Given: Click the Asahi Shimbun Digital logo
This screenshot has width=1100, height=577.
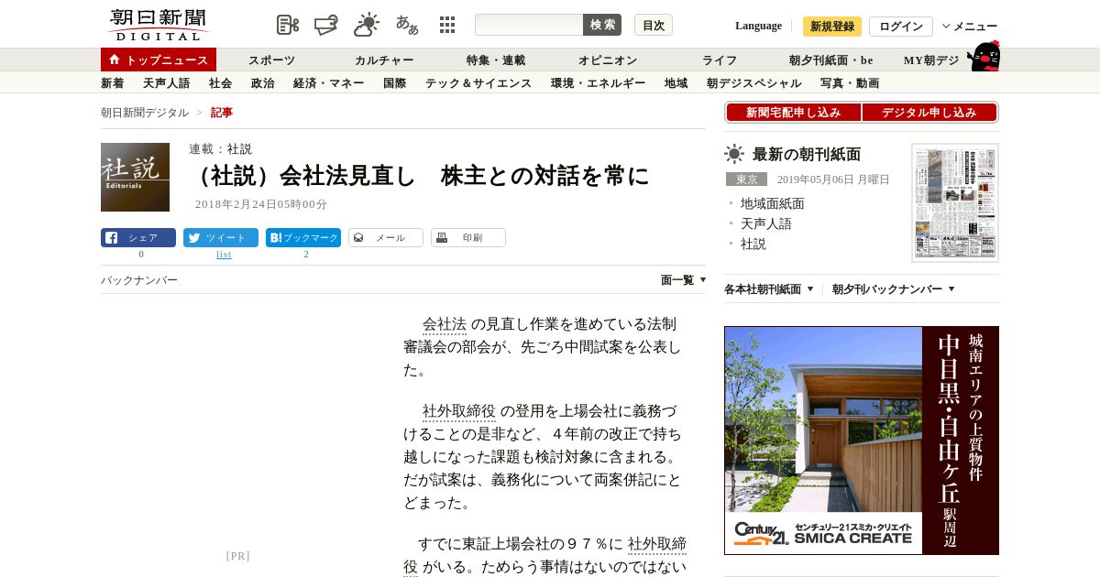Looking at the screenshot, I should pyautogui.click(x=158, y=25).
